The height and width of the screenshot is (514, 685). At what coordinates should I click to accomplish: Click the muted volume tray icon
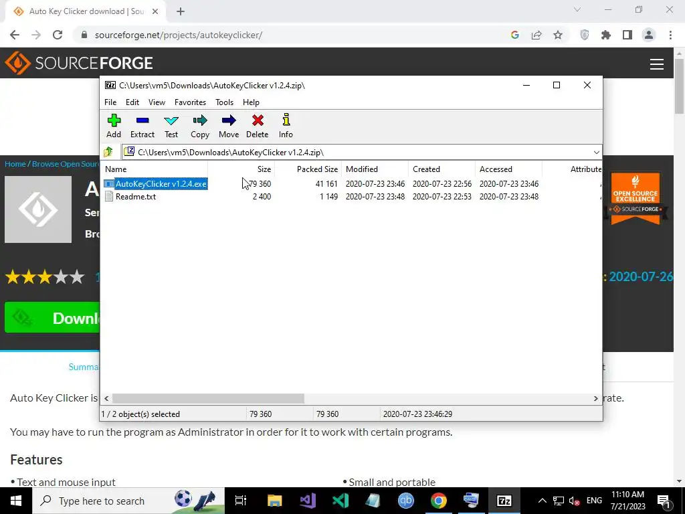(x=574, y=501)
